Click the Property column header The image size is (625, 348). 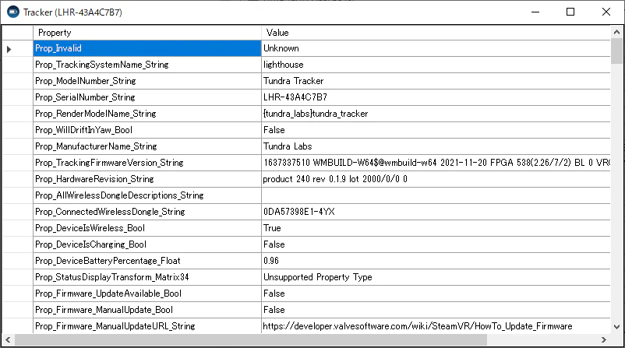point(147,33)
